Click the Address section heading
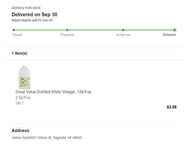194x156 pixels. point(21,131)
